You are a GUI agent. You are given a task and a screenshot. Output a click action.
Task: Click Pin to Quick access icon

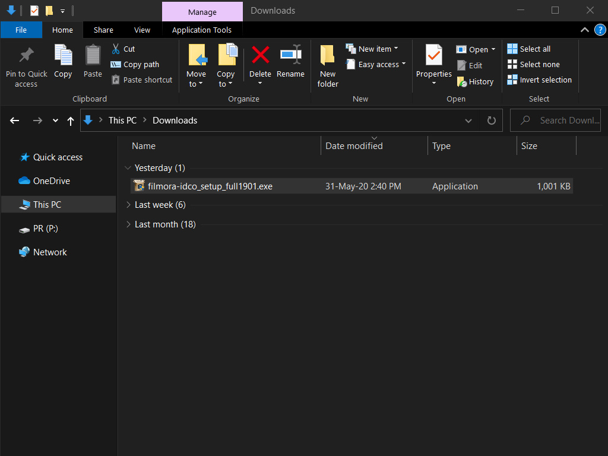click(x=26, y=56)
